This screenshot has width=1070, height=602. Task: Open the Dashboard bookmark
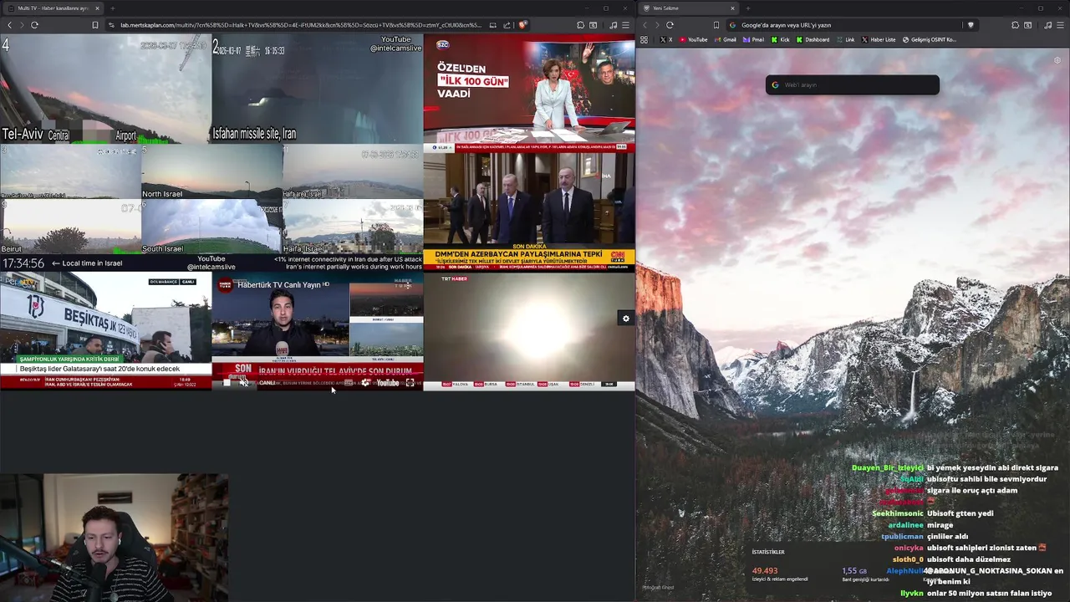pos(813,39)
